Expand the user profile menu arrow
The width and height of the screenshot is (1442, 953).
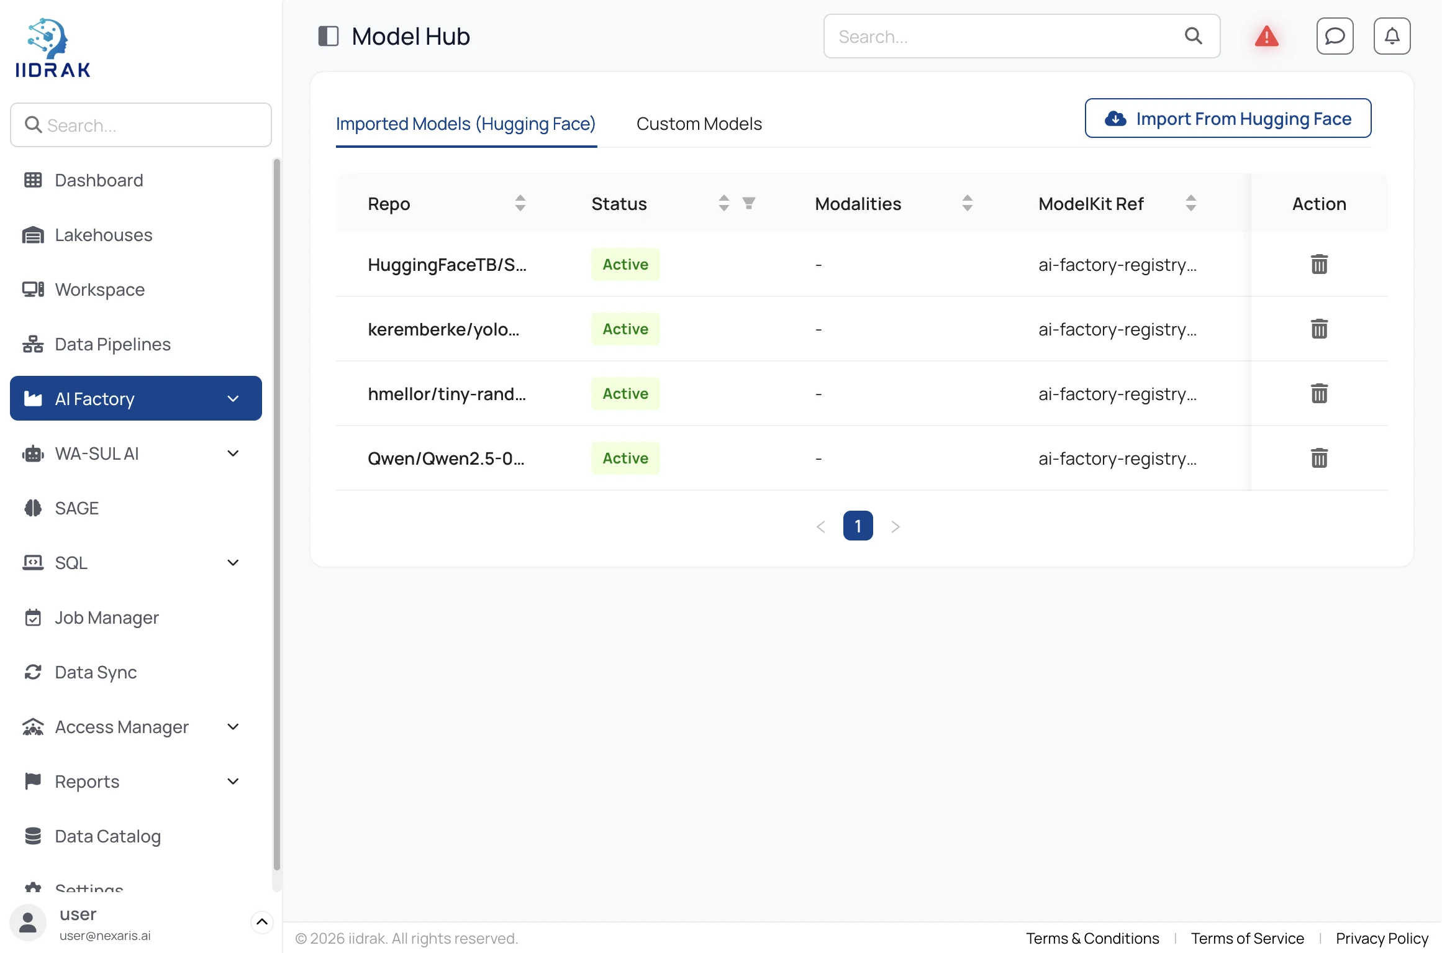(262, 923)
